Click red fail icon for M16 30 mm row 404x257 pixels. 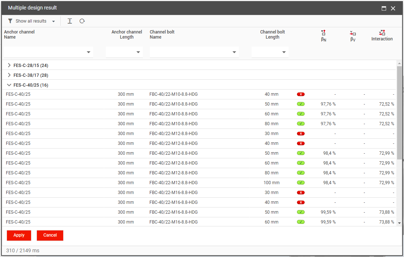(x=301, y=193)
